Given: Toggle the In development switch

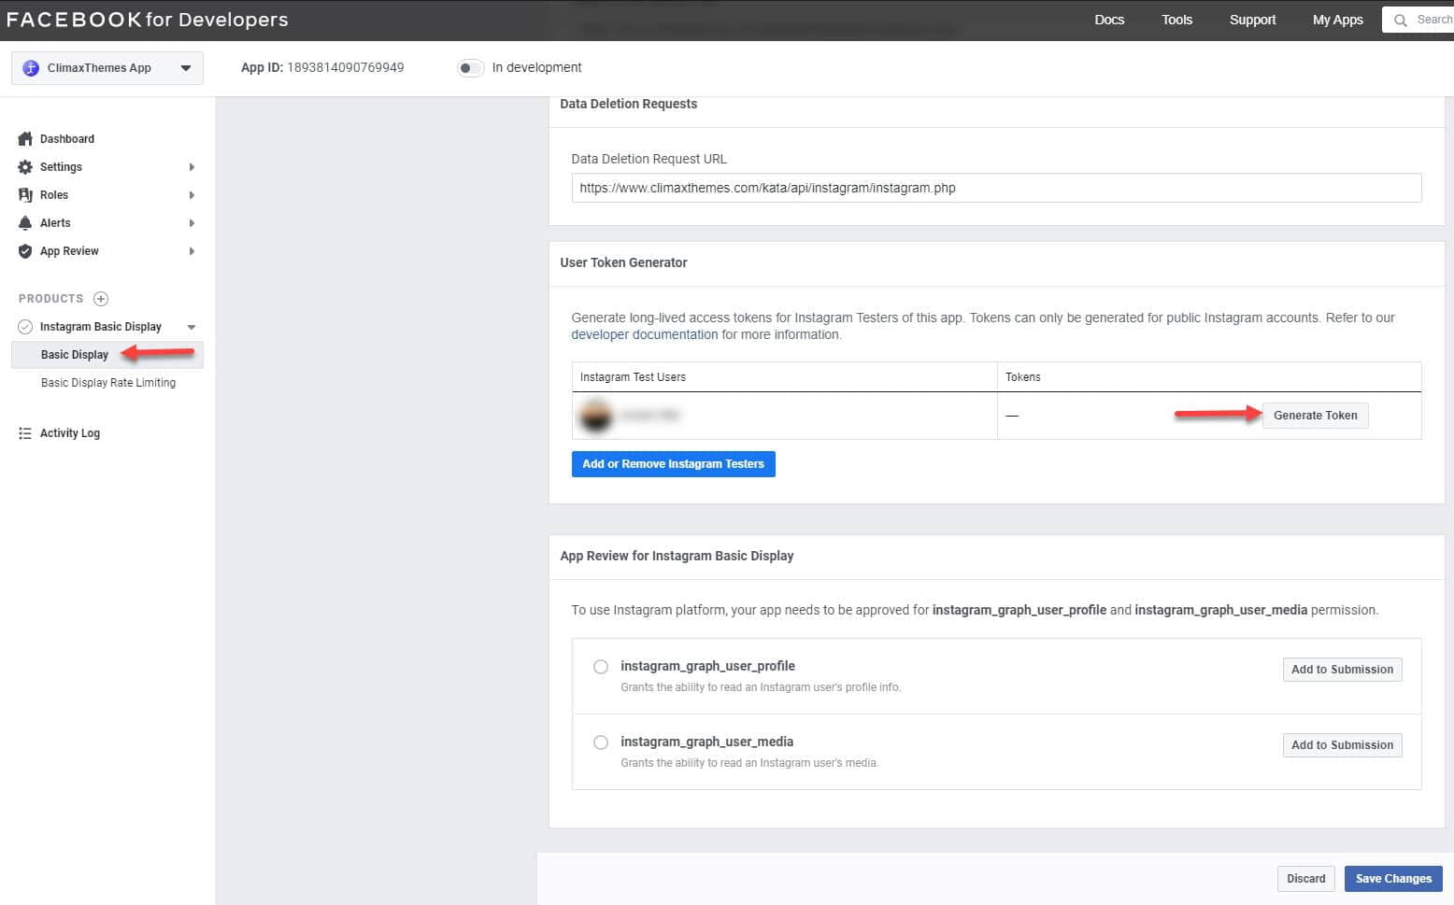Looking at the screenshot, I should (x=470, y=68).
